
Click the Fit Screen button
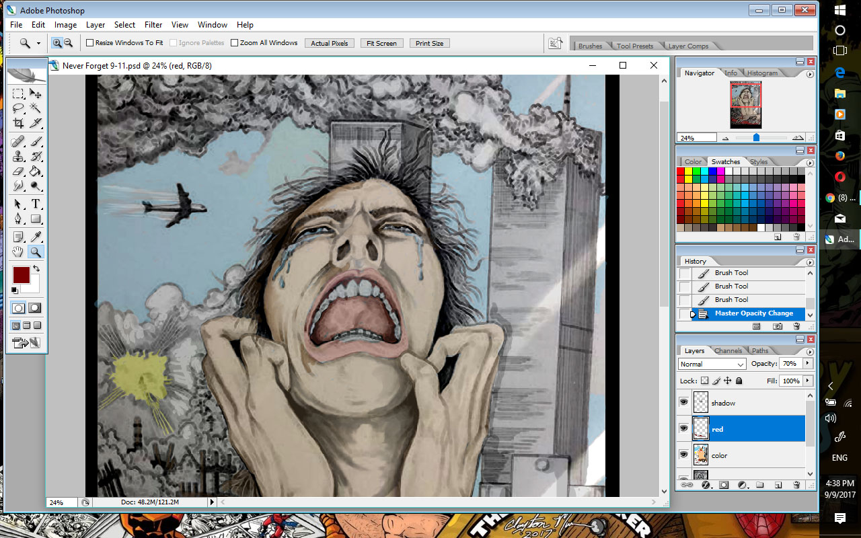point(381,43)
